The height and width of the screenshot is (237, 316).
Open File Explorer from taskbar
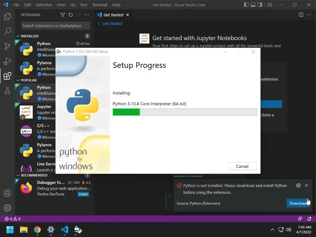(23, 230)
